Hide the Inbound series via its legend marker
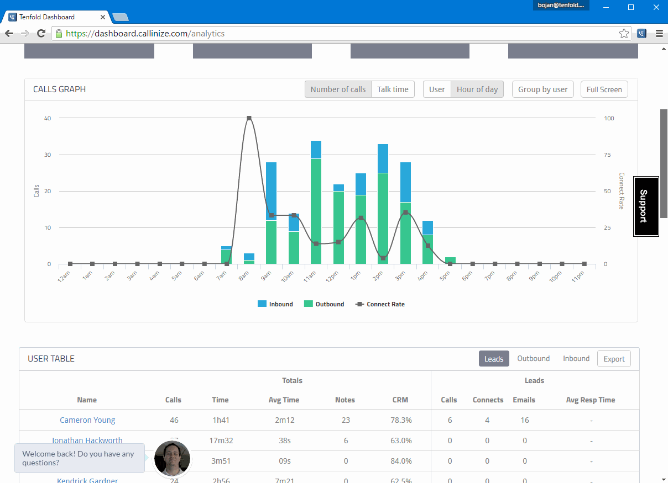The height and width of the screenshot is (483, 668). point(260,304)
